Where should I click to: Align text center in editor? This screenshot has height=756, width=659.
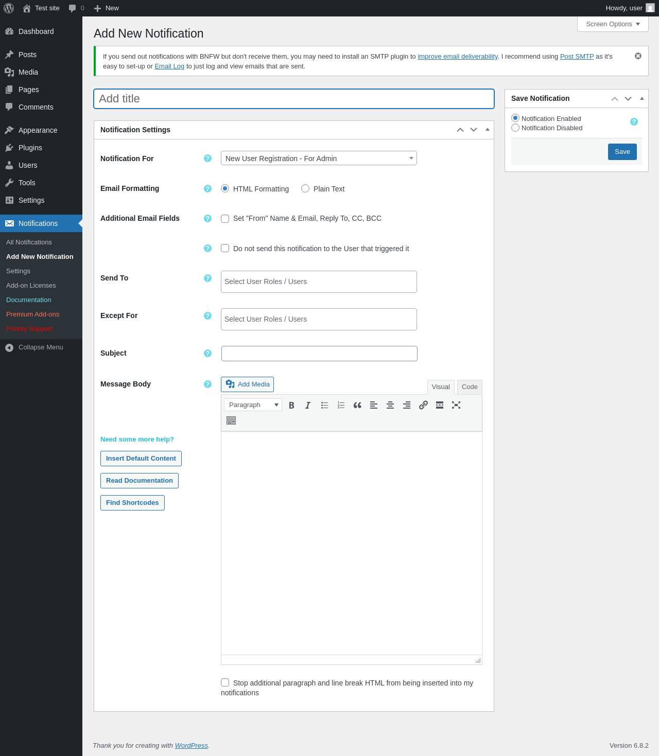(390, 405)
